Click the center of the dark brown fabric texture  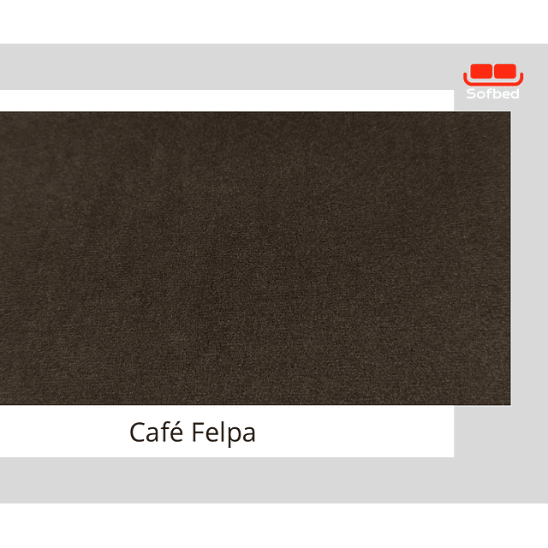(x=255, y=259)
